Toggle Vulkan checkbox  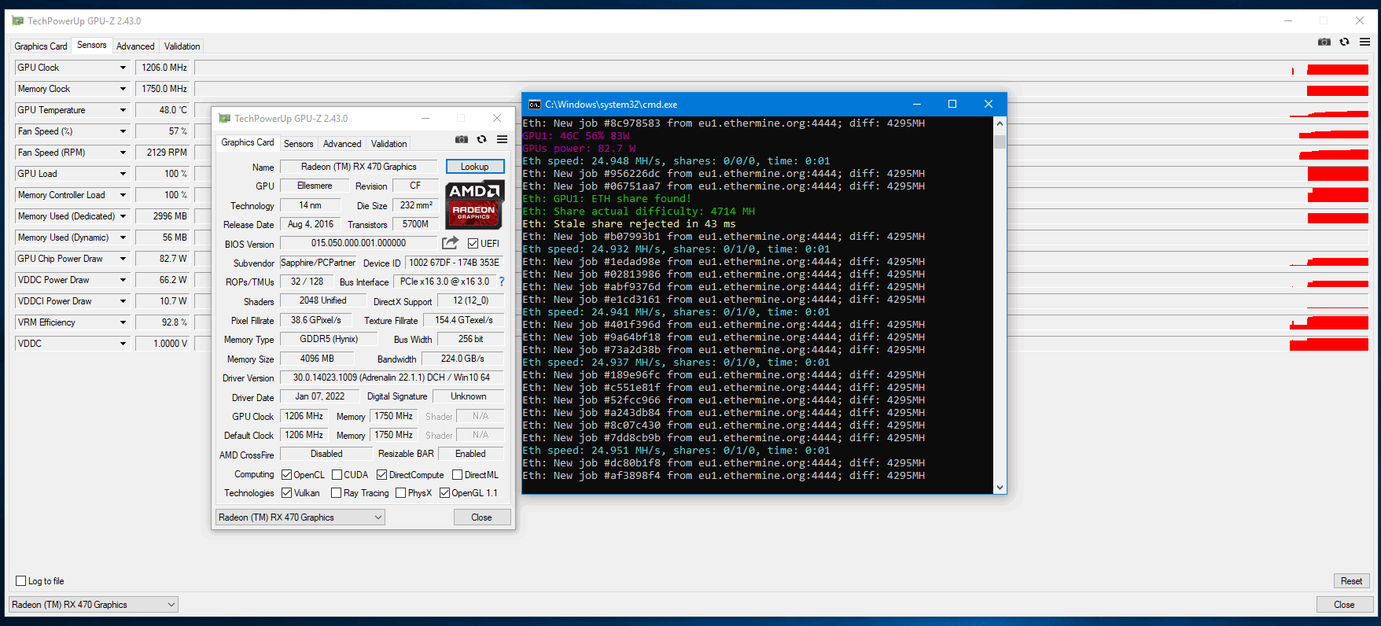(286, 493)
